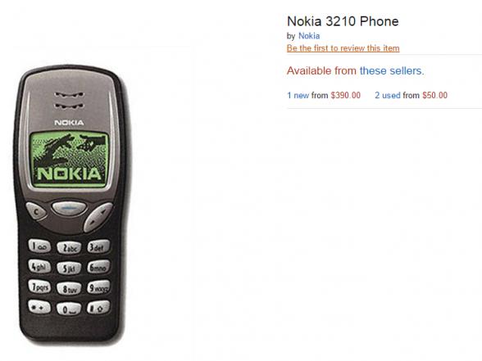Click the 5jkl key on phone
This screenshot has width=482, height=361.
tap(69, 268)
